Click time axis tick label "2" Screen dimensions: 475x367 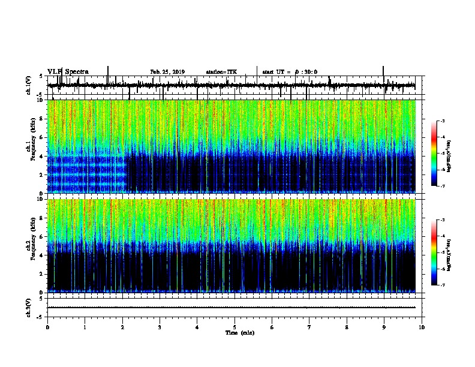122,327
